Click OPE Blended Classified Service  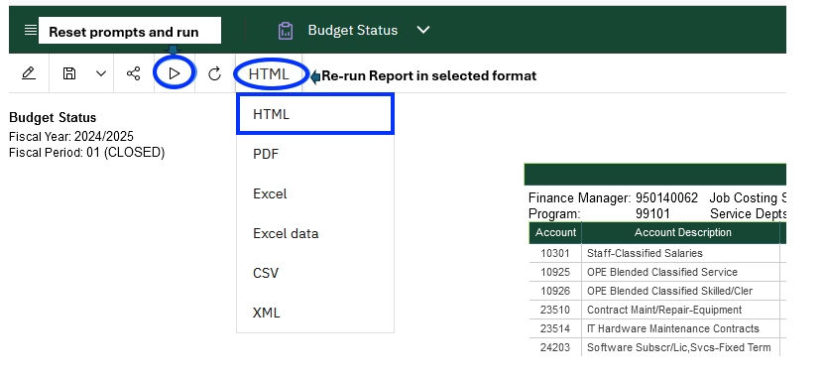(x=662, y=272)
